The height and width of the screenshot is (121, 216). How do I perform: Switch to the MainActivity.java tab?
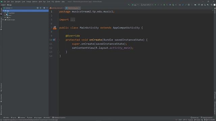click(73, 8)
